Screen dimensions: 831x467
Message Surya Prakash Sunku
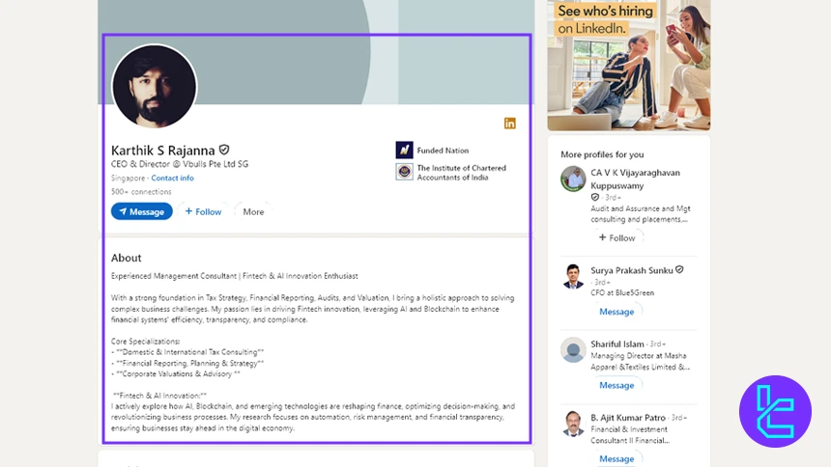(616, 312)
